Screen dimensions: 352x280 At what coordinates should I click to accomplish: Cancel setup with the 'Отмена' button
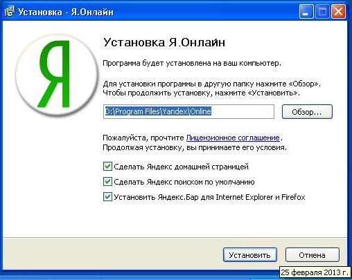pos(313,255)
